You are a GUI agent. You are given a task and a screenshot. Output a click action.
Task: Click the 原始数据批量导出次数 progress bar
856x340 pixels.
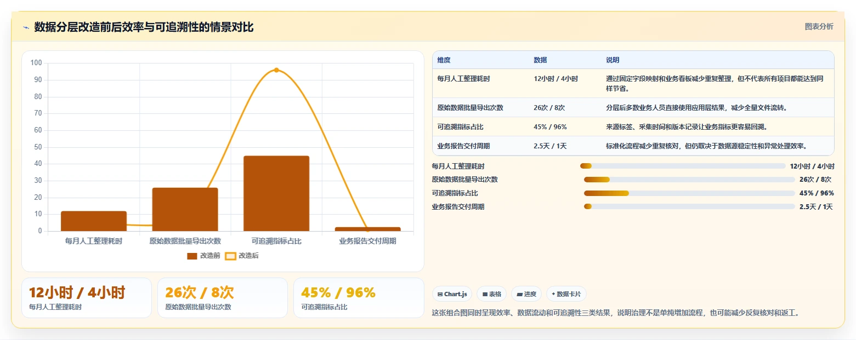pyautogui.click(x=689, y=180)
